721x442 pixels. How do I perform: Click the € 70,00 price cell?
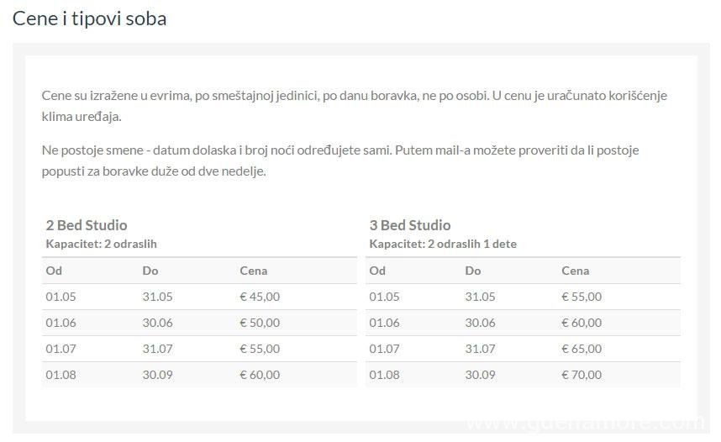pos(582,375)
